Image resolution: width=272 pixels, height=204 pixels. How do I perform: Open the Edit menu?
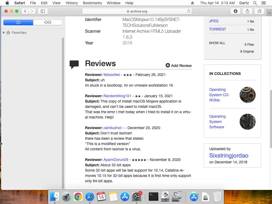point(44,3)
